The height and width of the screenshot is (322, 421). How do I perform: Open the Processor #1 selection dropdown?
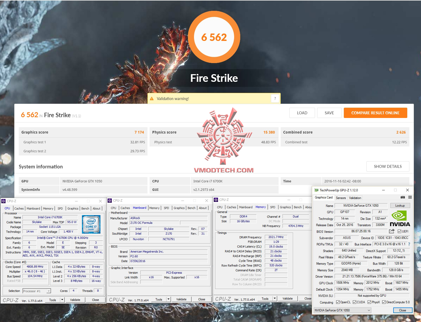click(37, 291)
